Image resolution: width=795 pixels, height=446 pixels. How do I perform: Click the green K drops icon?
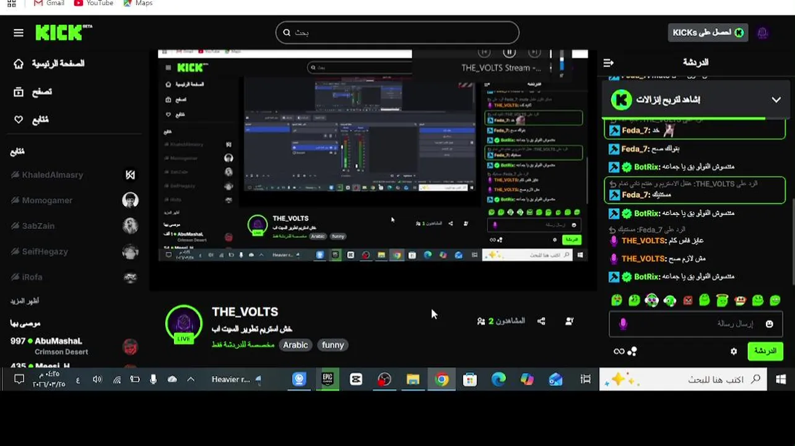pyautogui.click(x=621, y=100)
